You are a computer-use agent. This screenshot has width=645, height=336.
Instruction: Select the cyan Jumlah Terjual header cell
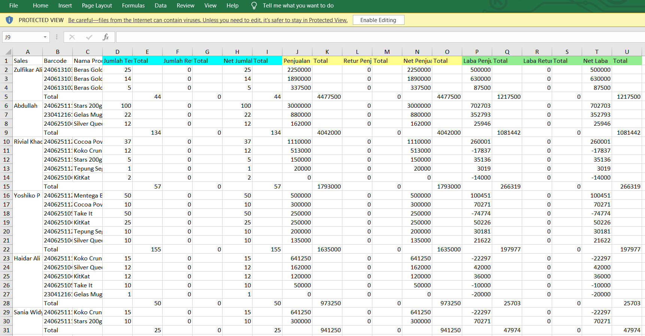pyautogui.click(x=117, y=61)
